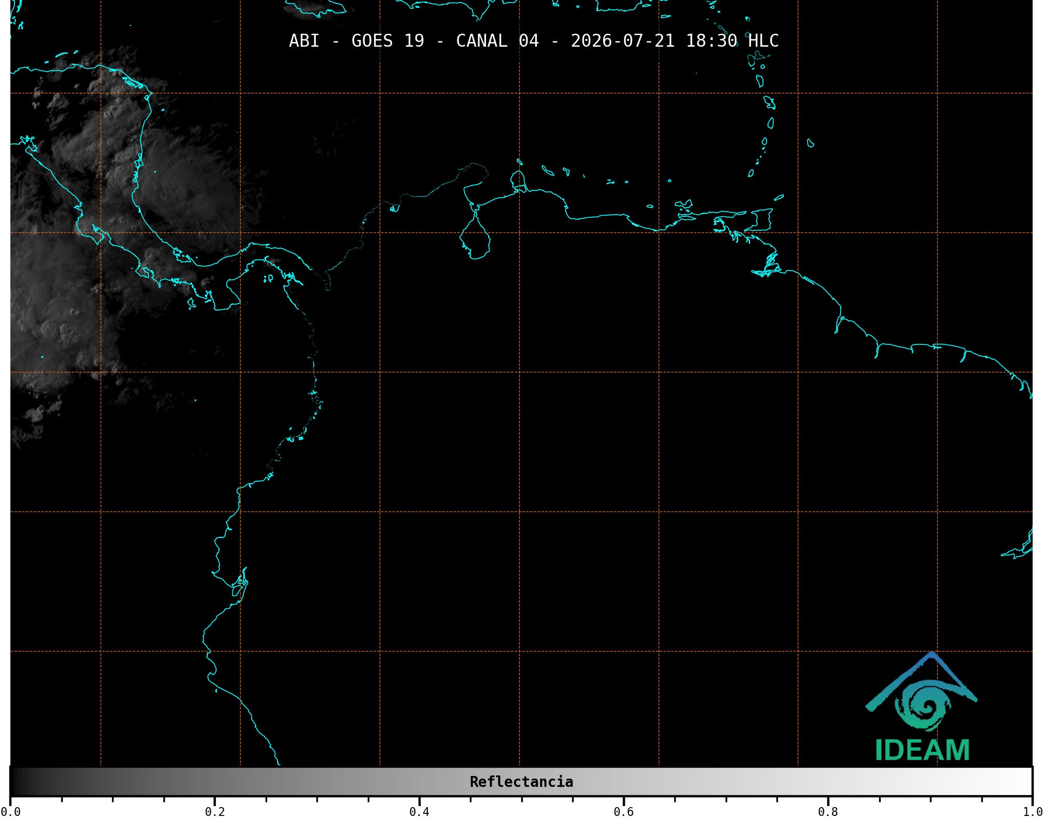The height and width of the screenshot is (818, 1043).
Task: Click the IDEAM logo in the corner
Action: [922, 706]
